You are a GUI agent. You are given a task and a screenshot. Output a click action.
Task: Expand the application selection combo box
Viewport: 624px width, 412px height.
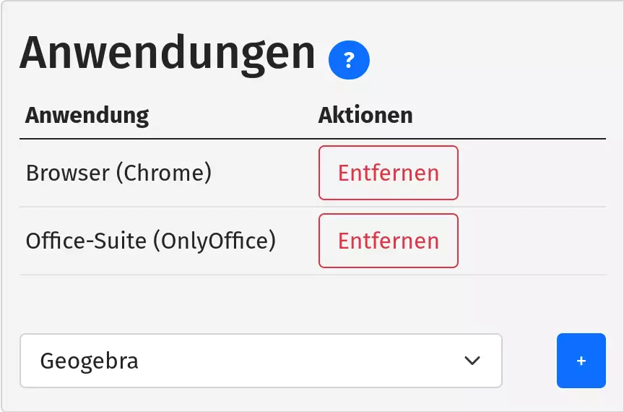pyautogui.click(x=260, y=361)
